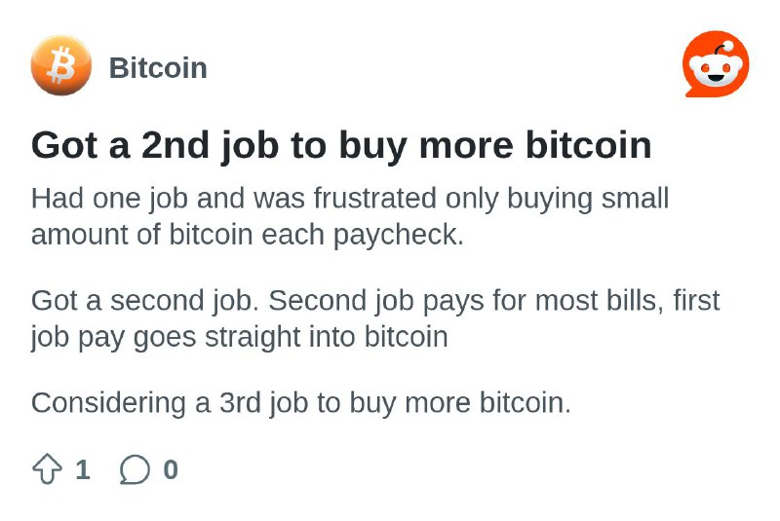The height and width of the screenshot is (521, 780).
Task: Visit the Bitcoin community name link
Action: [158, 67]
